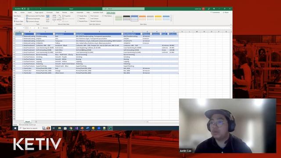The width and height of the screenshot is (281, 158).
Task: Click Resize Table
Action: [x=18, y=22]
